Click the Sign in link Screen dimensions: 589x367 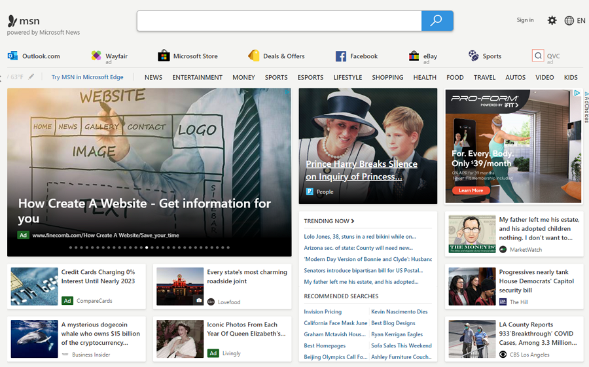pos(525,20)
